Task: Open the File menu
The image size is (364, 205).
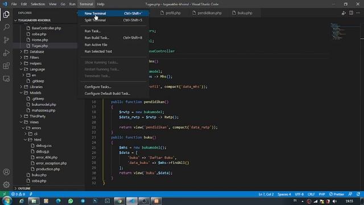Action: (14, 4)
